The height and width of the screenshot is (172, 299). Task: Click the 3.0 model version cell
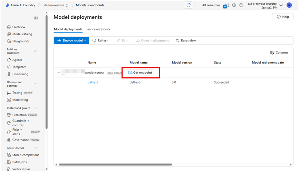click(x=174, y=83)
